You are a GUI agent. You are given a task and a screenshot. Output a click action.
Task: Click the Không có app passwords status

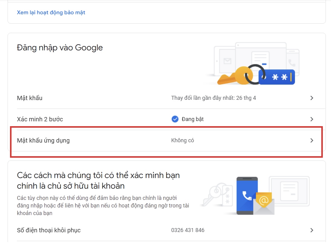182,140
